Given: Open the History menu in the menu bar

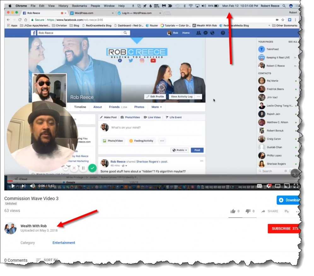Looking at the screenshot, I should click(63, 6).
